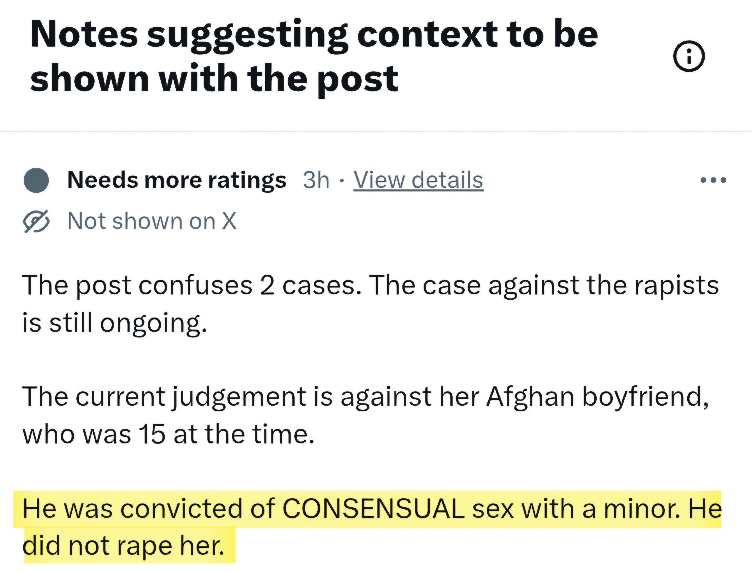The height and width of the screenshot is (571, 752).
Task: Select the Needs more ratings status label
Action: coord(177,180)
